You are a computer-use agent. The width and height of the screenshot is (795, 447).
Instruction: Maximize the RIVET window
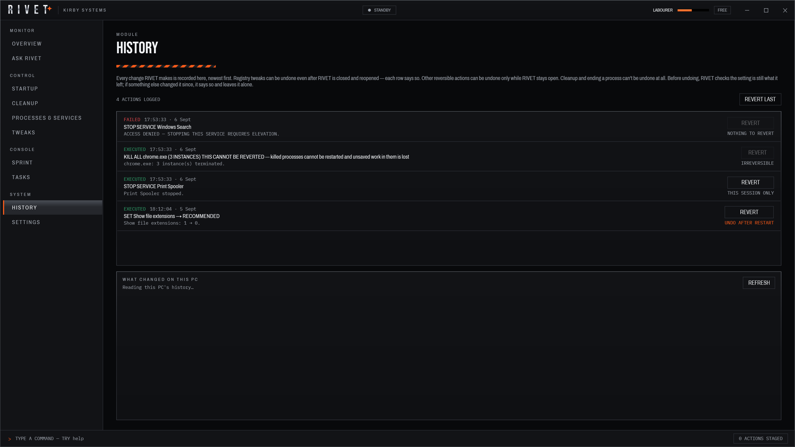766,10
